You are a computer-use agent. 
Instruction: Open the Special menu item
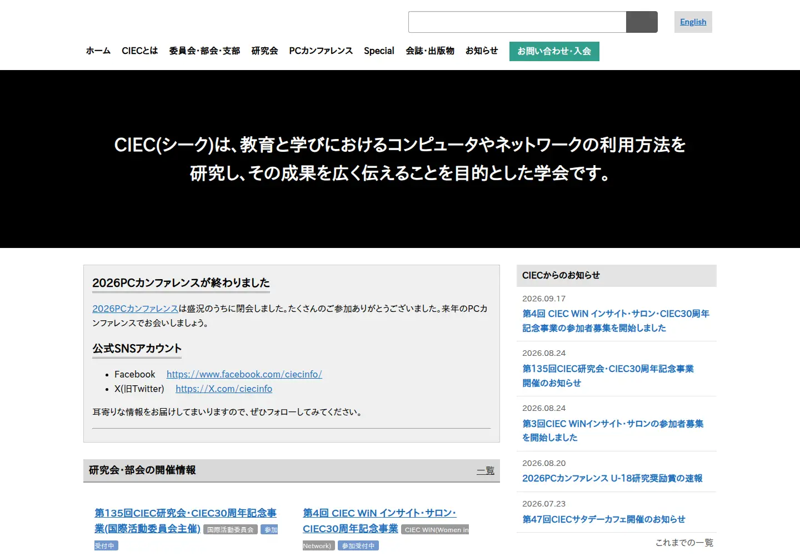tap(379, 51)
